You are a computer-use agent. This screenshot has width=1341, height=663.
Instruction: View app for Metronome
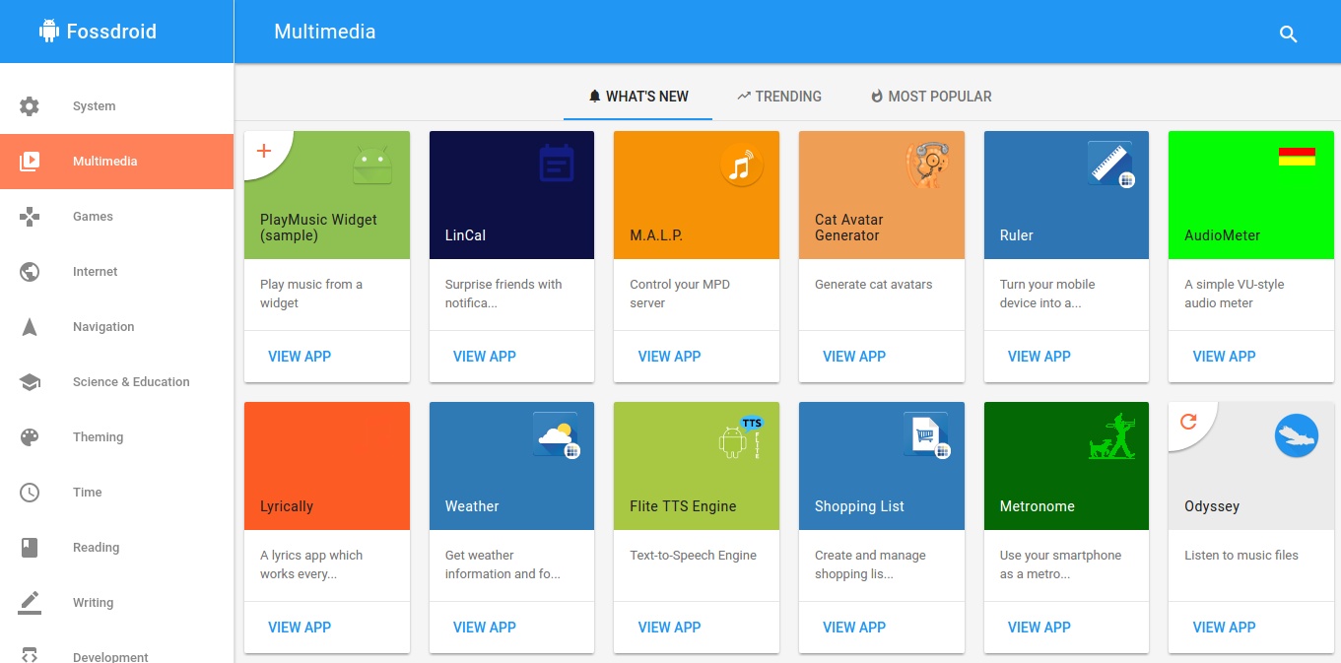pyautogui.click(x=1039, y=628)
